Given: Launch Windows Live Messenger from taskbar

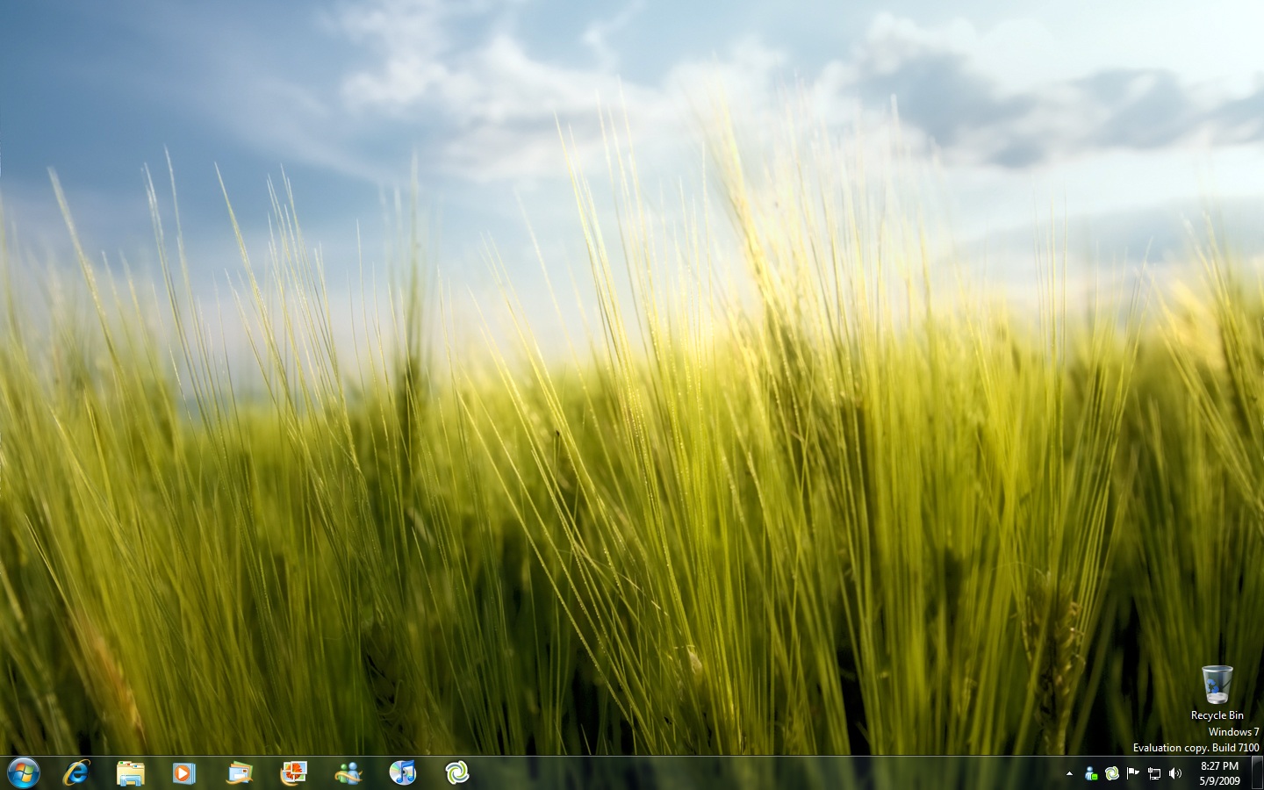Looking at the screenshot, I should pyautogui.click(x=348, y=773).
